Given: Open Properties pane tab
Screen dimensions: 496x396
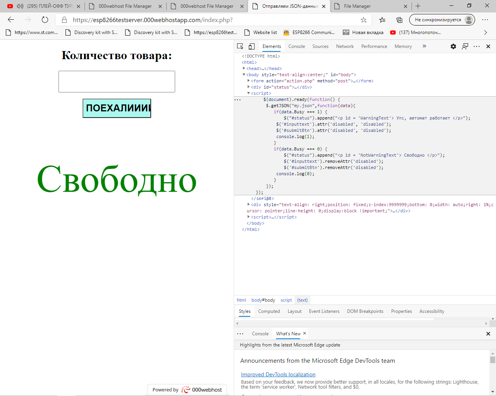Looking at the screenshot, I should pos(401,311).
